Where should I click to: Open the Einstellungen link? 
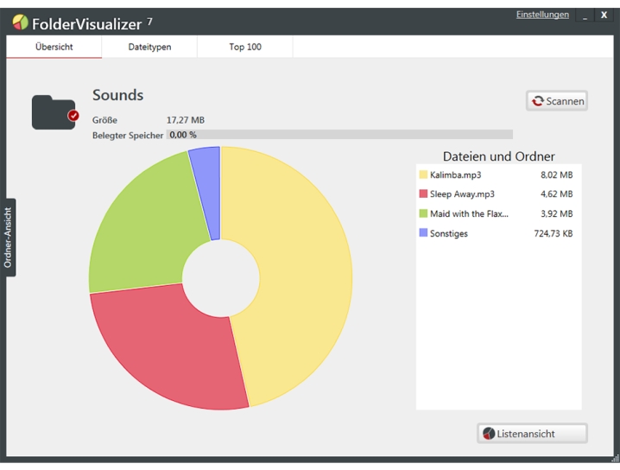(542, 15)
